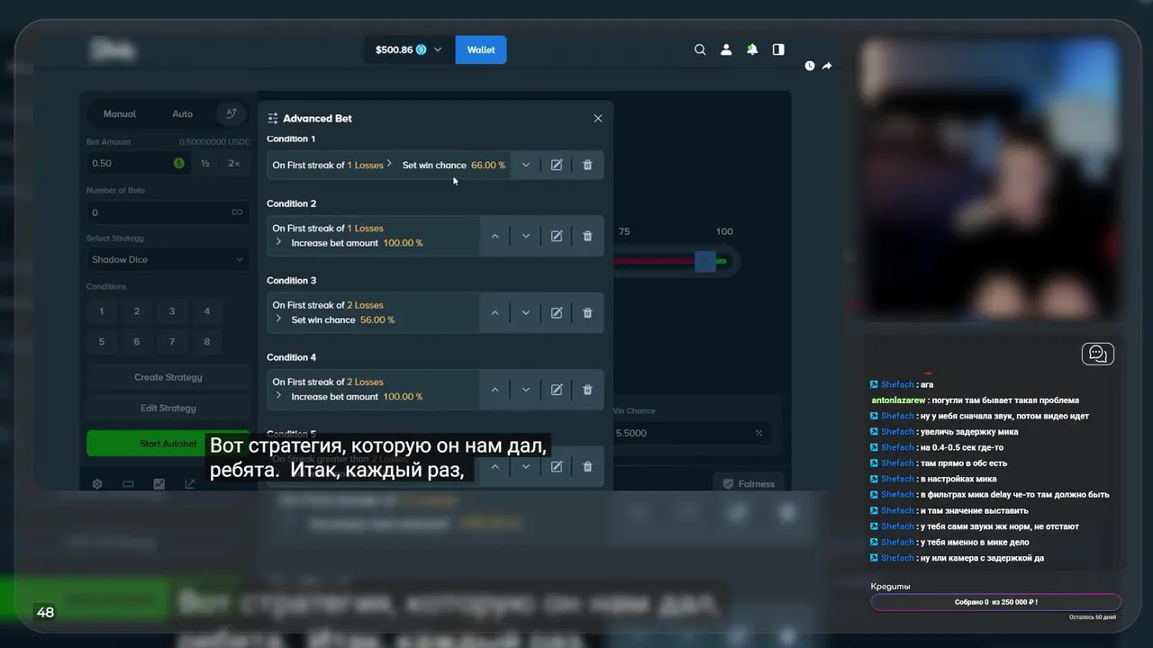Image resolution: width=1153 pixels, height=648 pixels.
Task: Click the Win Chance value field
Action: (691, 433)
